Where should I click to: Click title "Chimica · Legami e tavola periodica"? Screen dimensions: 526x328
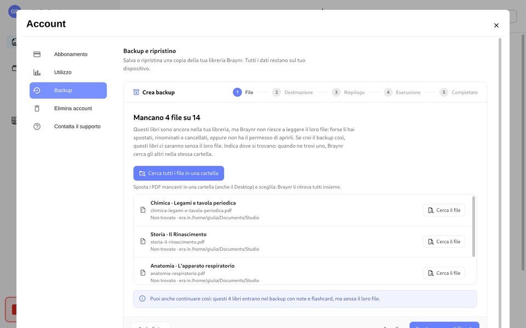click(x=193, y=203)
